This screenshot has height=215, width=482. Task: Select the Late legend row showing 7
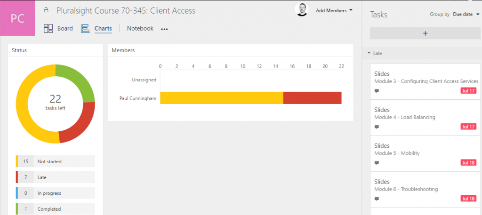pyautogui.click(x=56, y=177)
